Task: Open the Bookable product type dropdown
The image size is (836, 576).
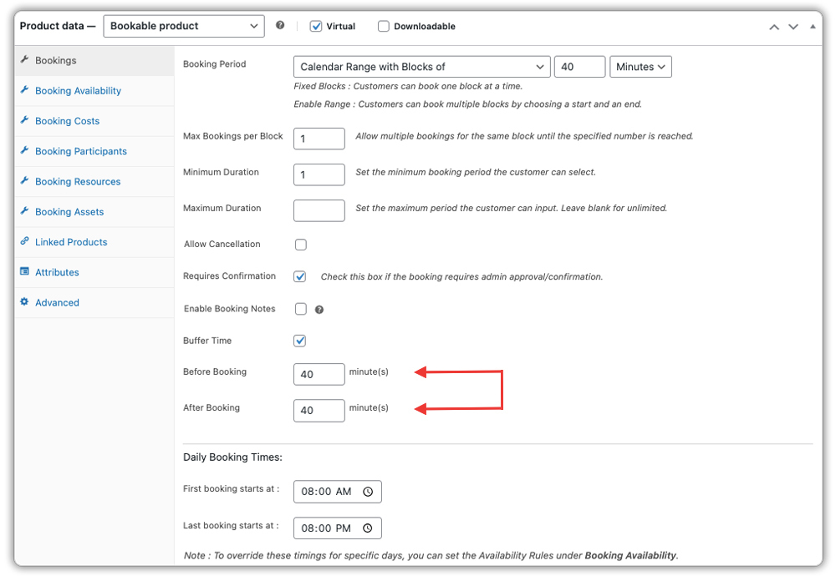Action: pyautogui.click(x=184, y=26)
